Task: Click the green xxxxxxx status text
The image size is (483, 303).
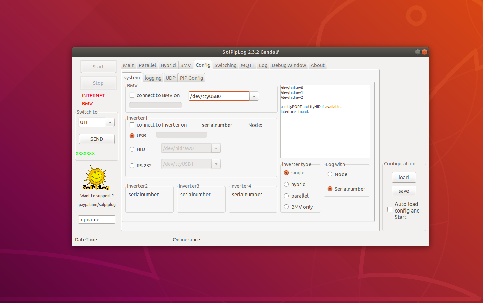Action: [x=85, y=153]
